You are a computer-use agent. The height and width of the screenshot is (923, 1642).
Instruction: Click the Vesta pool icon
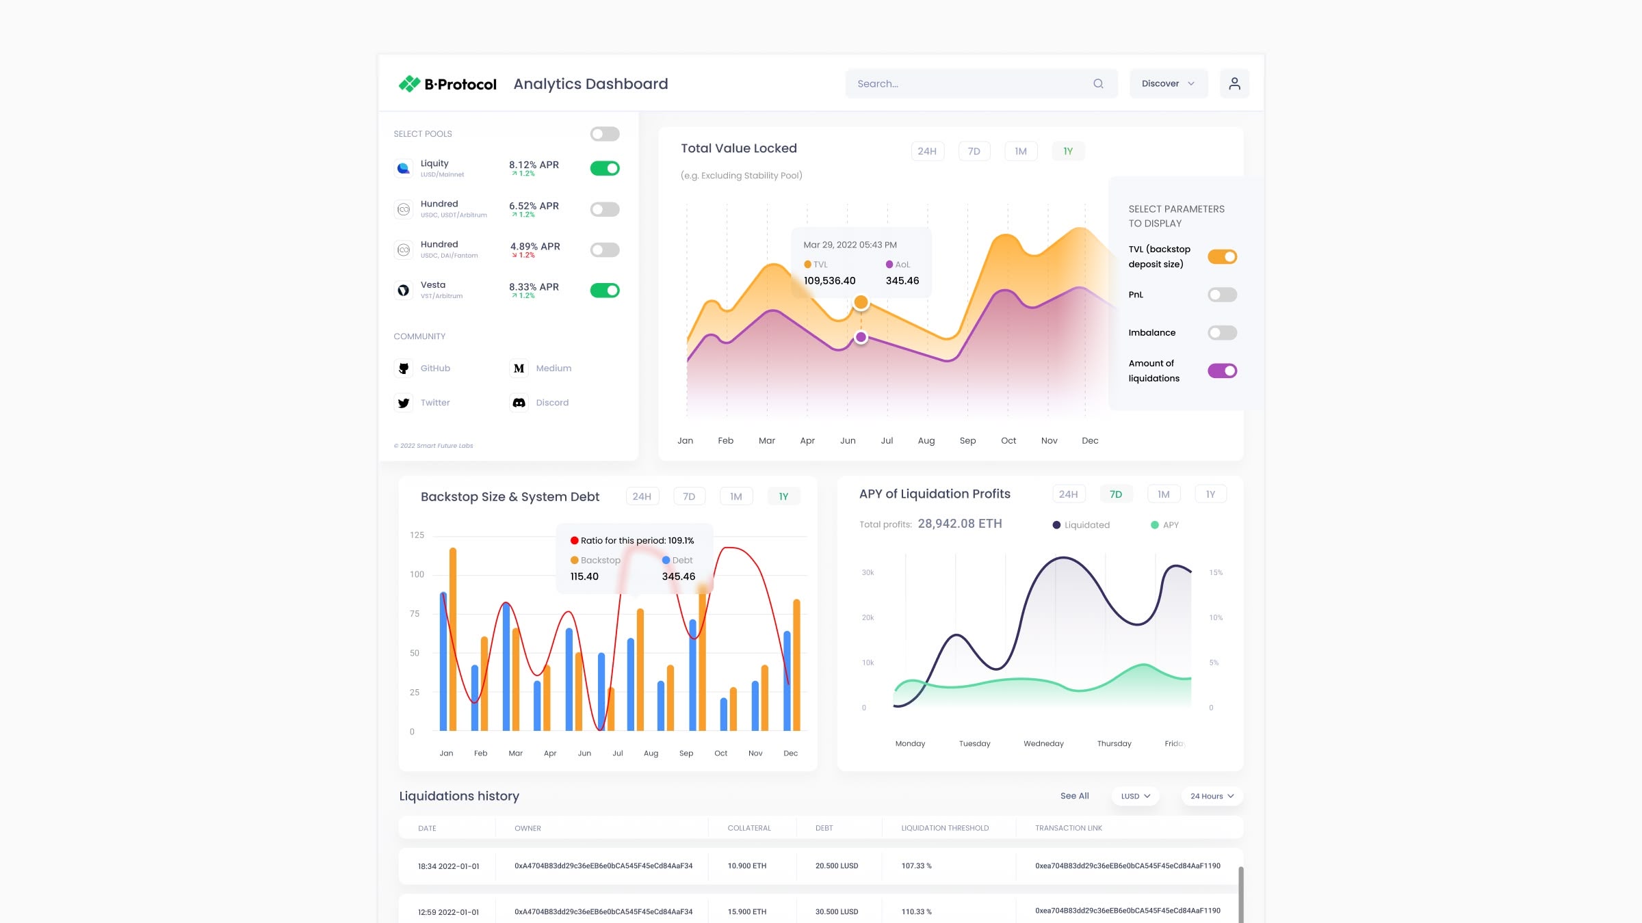pos(404,290)
